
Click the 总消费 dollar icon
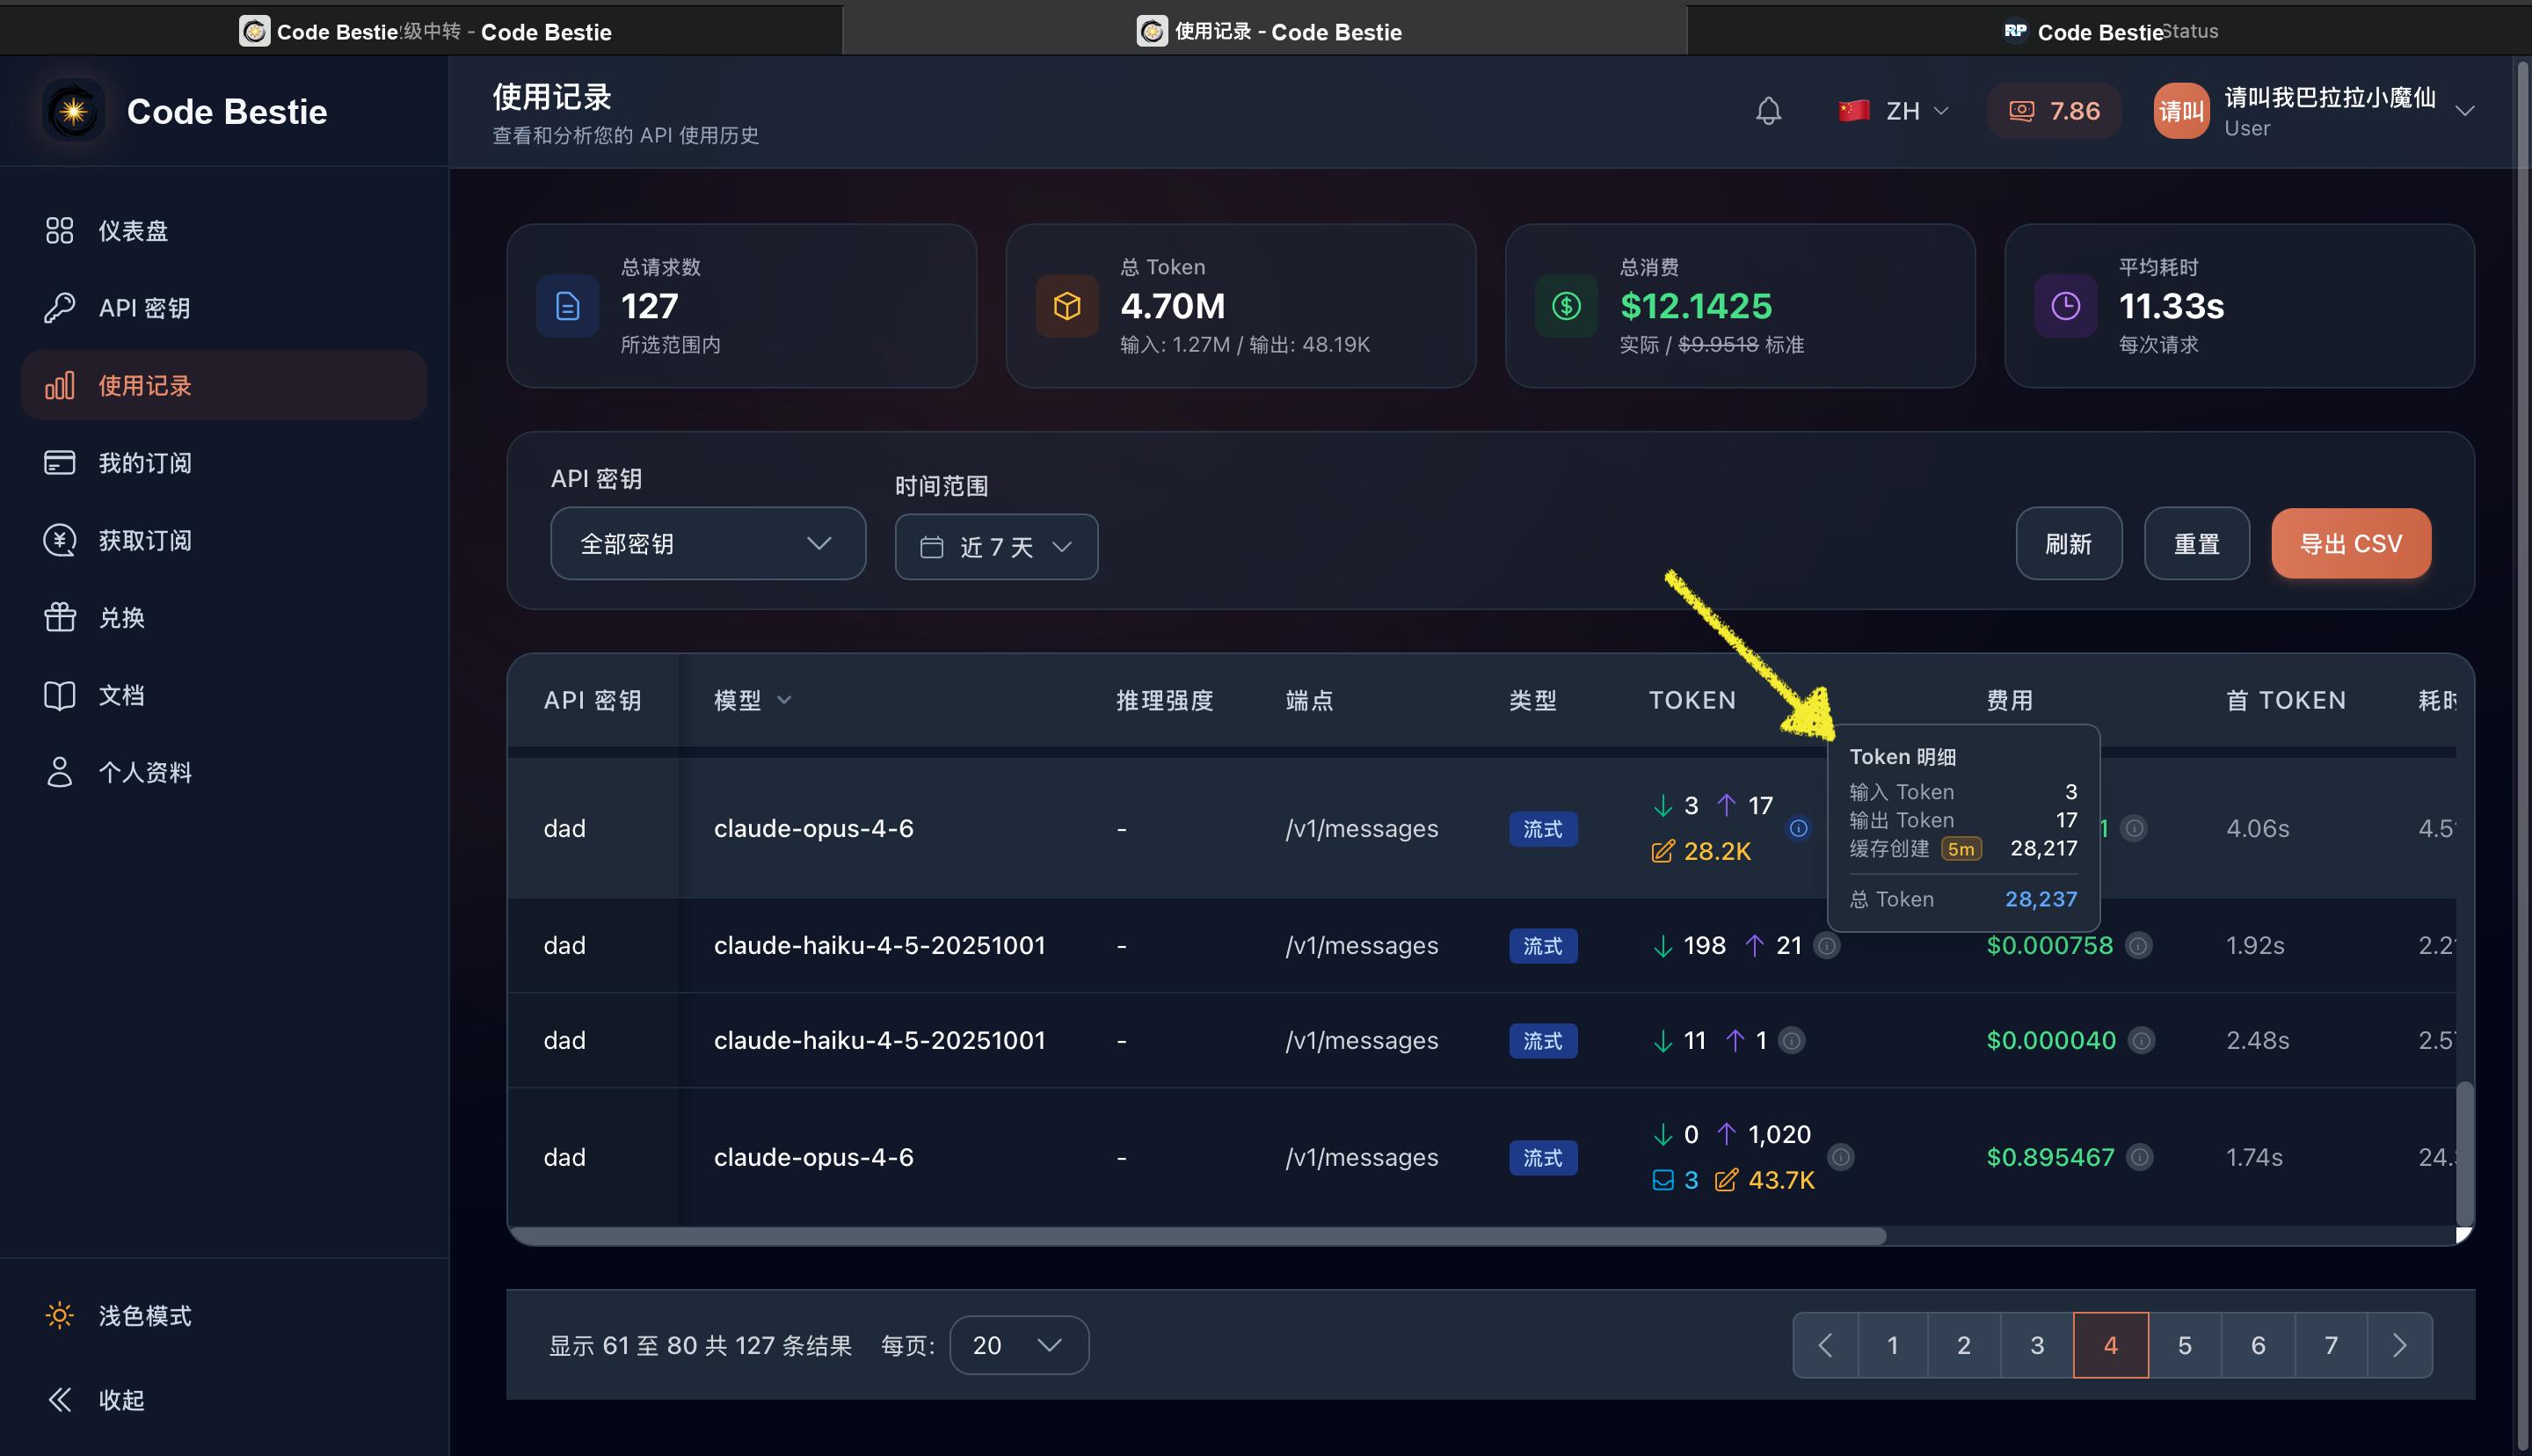tap(1567, 306)
